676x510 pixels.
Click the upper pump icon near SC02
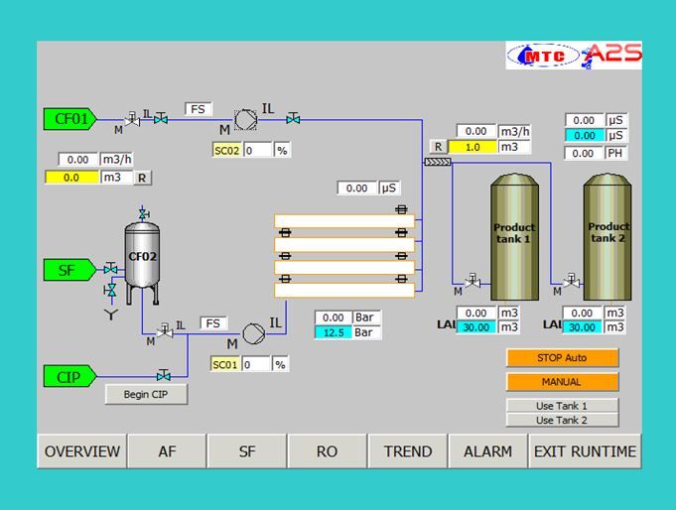pyautogui.click(x=245, y=120)
